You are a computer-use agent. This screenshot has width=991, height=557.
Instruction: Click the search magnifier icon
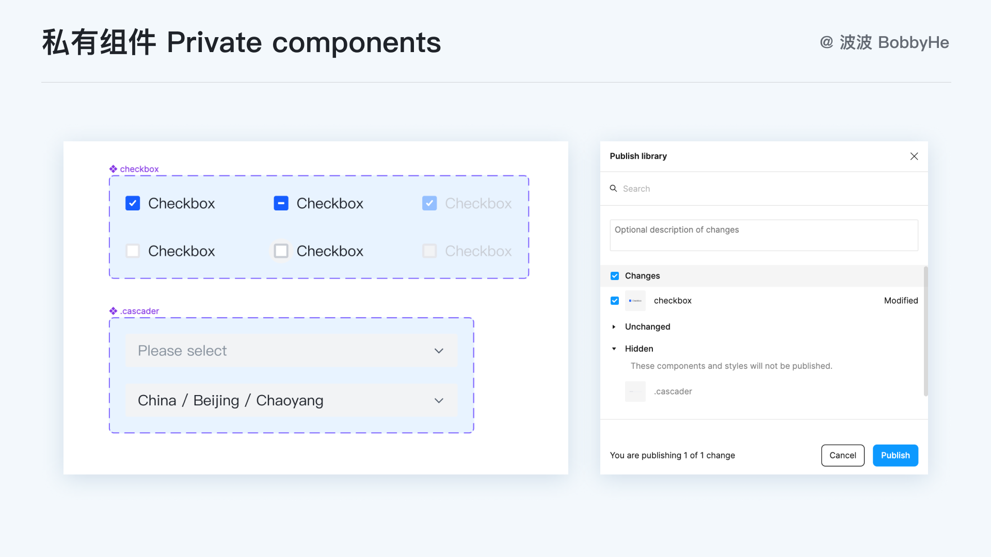(613, 189)
